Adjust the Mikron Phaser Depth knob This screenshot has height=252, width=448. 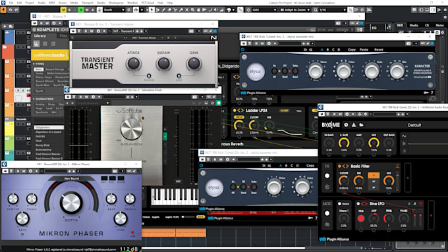tap(71, 203)
